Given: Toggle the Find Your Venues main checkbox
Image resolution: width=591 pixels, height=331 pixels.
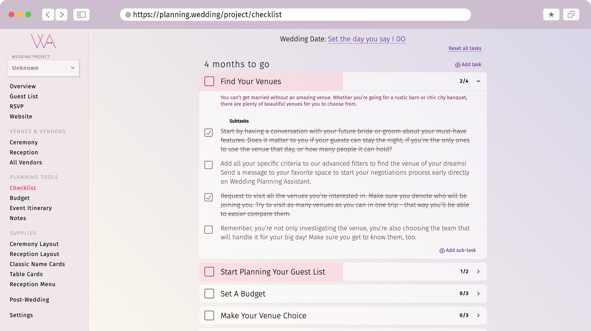Looking at the screenshot, I should click(209, 81).
